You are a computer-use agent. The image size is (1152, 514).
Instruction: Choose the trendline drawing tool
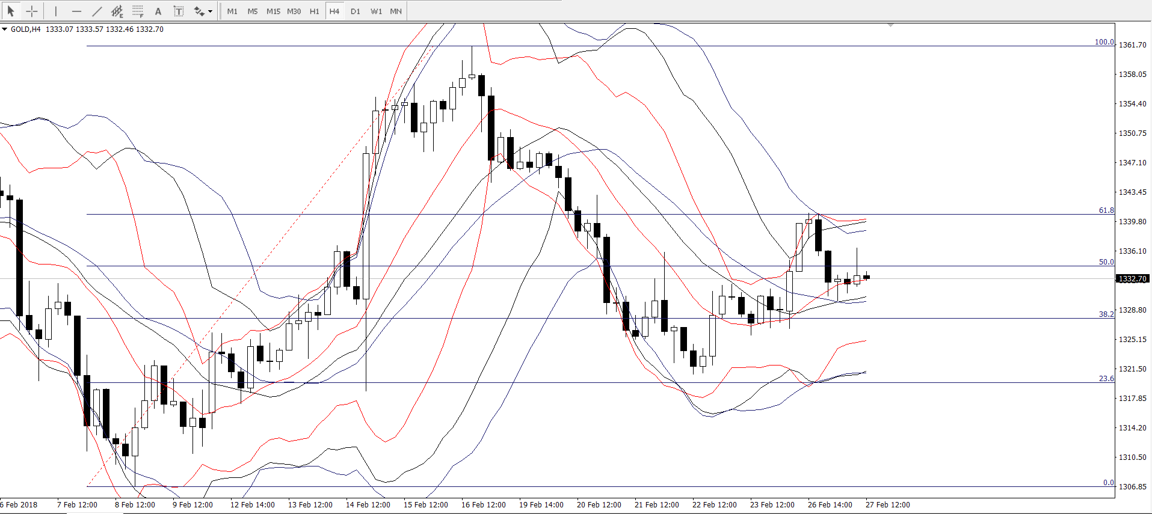pyautogui.click(x=97, y=11)
